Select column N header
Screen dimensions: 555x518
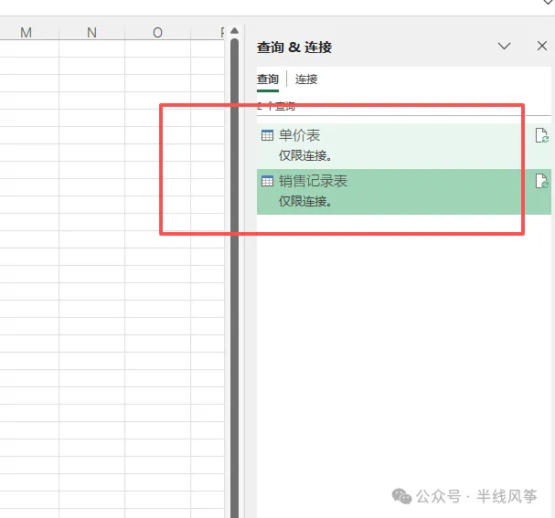(91, 33)
